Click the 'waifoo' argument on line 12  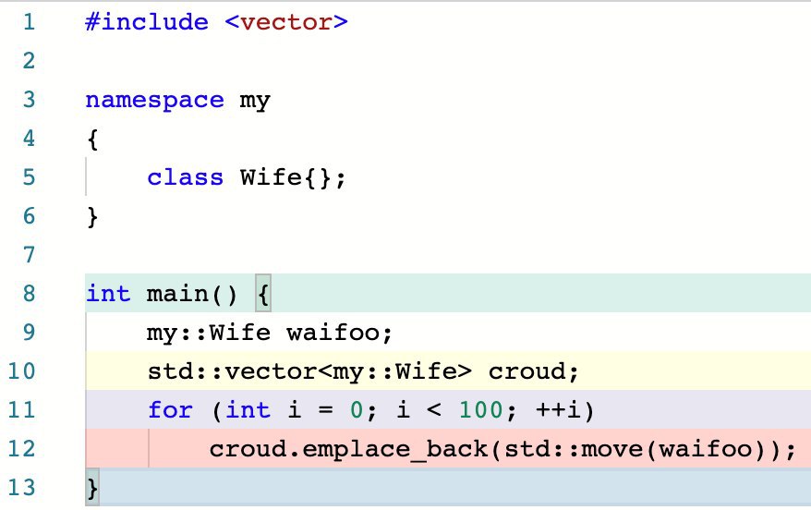click(706, 449)
